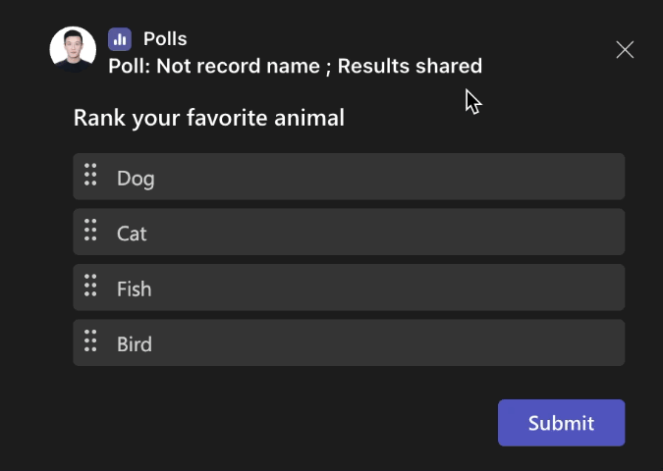Click the word Dog in the list
The image size is (663, 471).
point(136,179)
